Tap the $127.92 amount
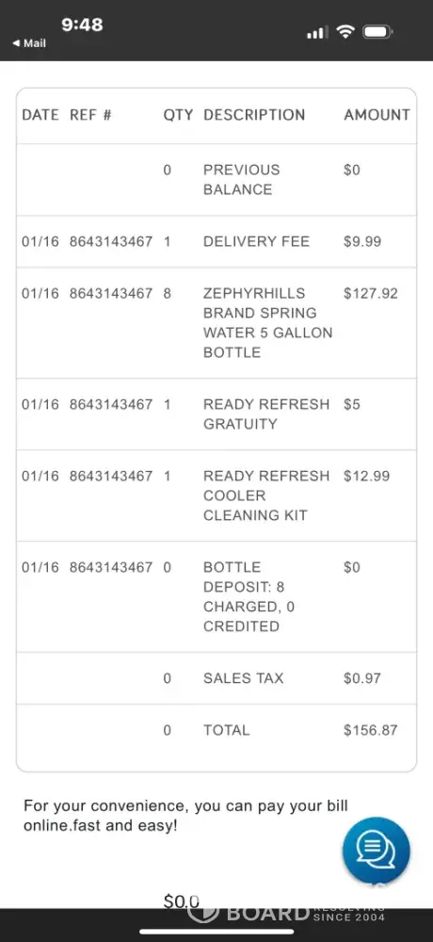 tap(371, 293)
